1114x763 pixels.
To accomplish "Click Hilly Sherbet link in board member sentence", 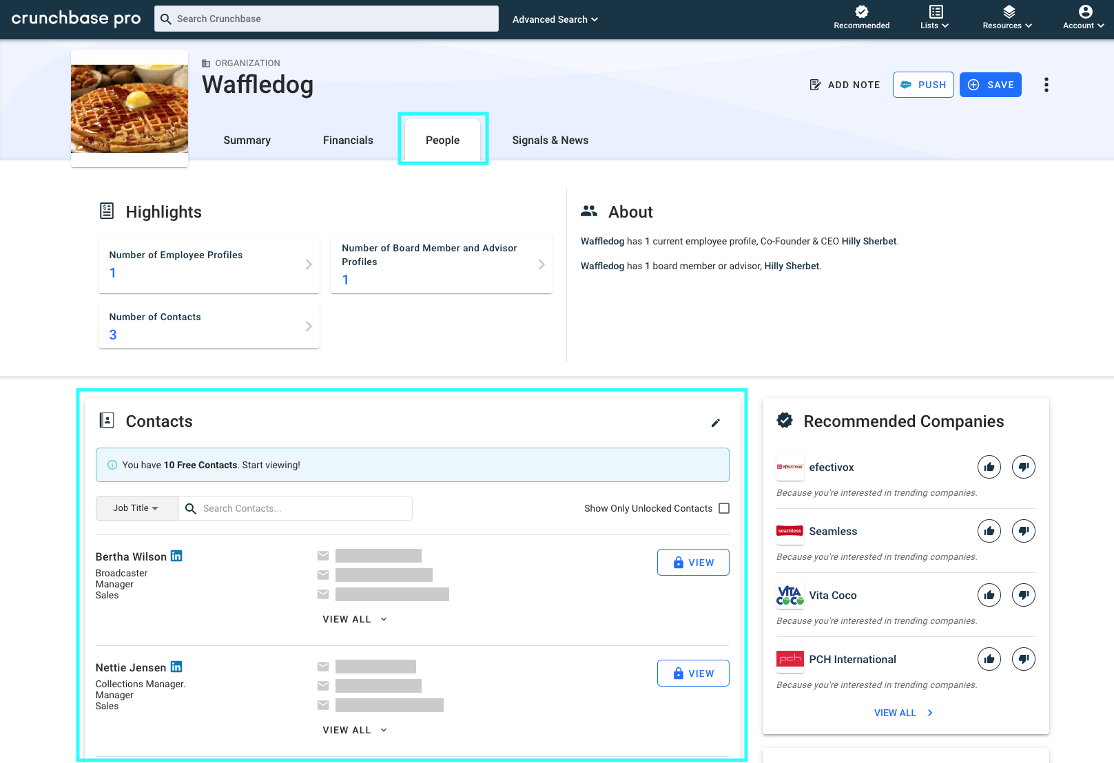I will [792, 266].
